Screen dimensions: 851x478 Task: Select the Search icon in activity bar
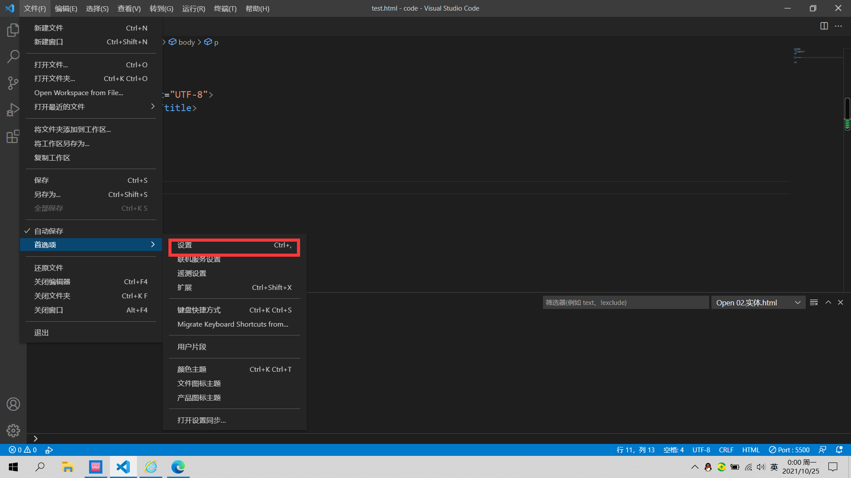[x=13, y=56]
